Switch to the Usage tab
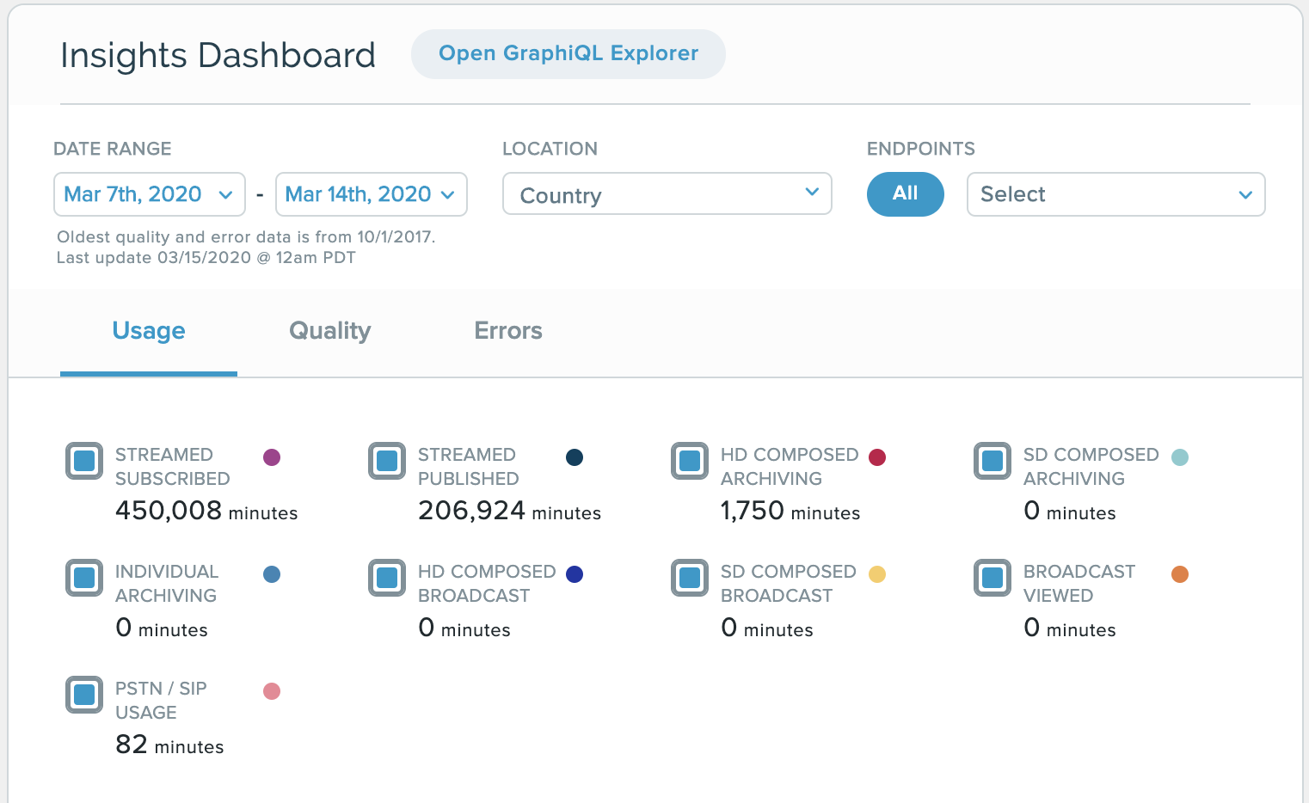Image resolution: width=1309 pixels, height=803 pixels. pyautogui.click(x=149, y=331)
